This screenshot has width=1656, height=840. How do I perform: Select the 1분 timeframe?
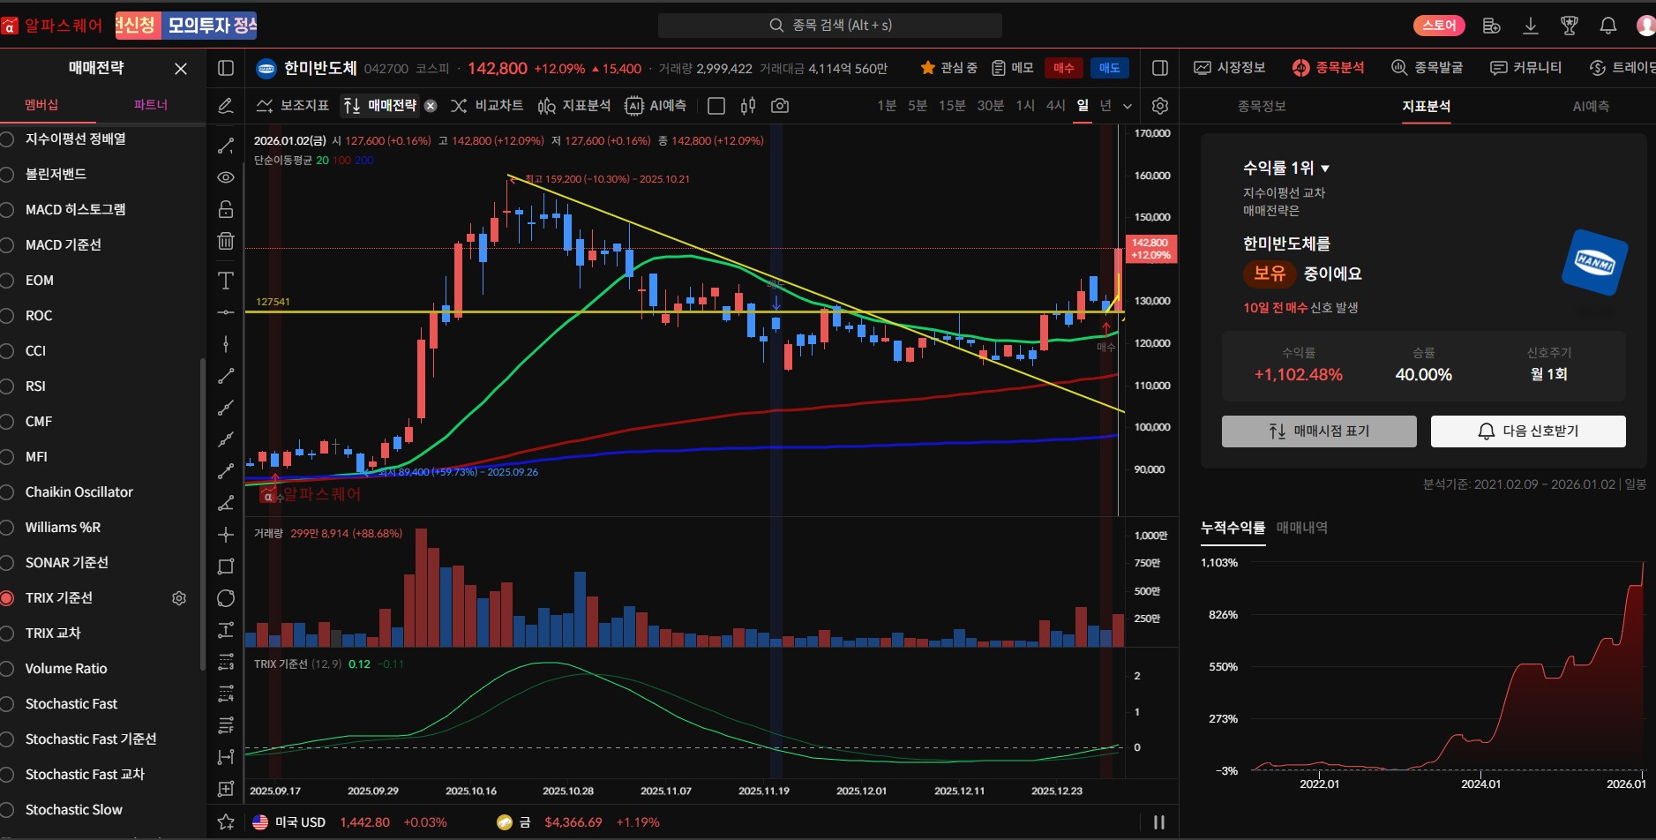click(887, 106)
